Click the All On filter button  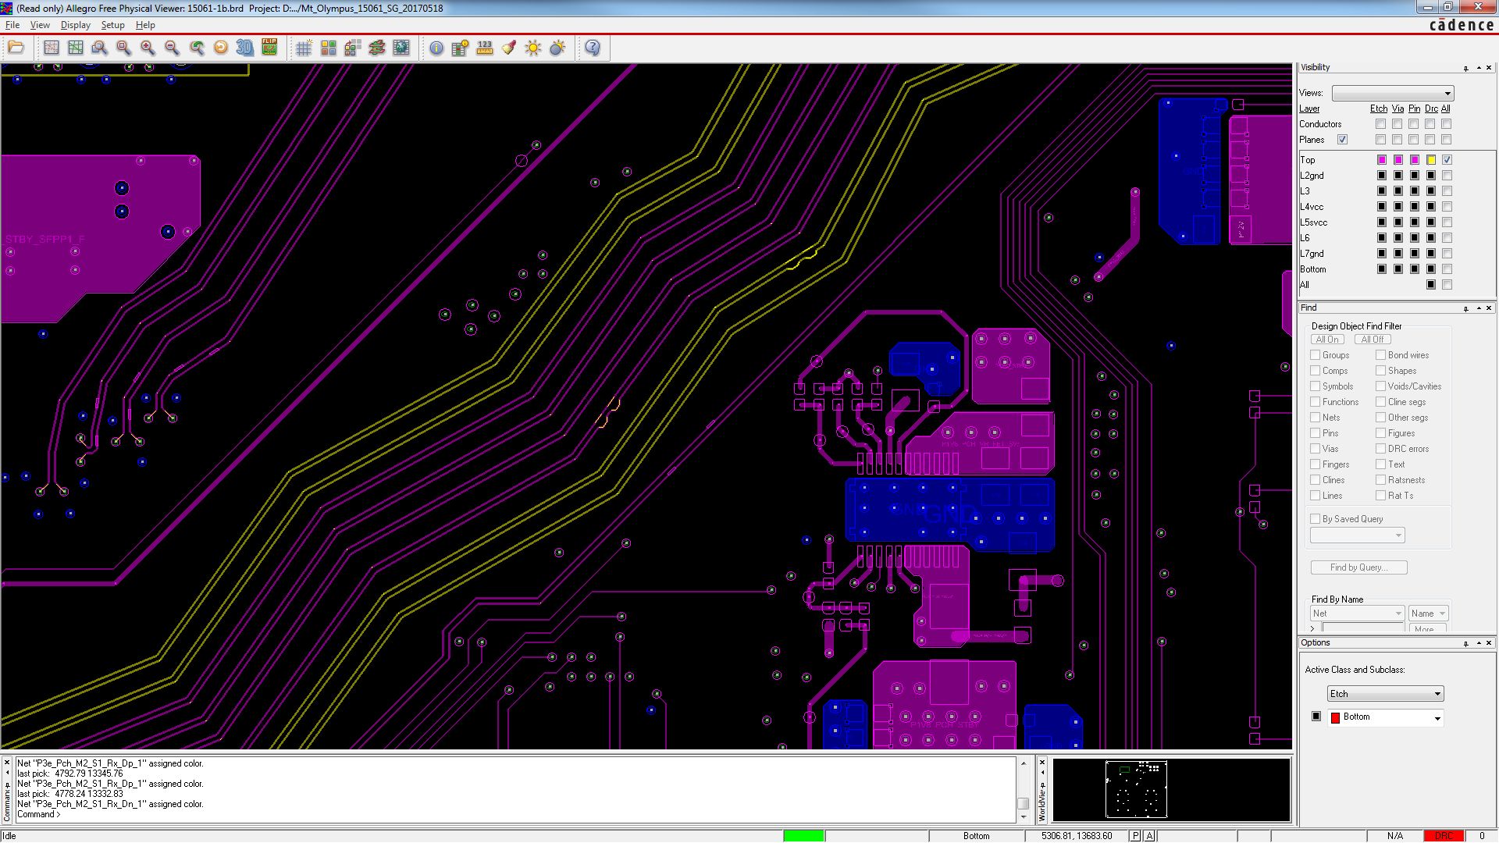pyautogui.click(x=1327, y=340)
